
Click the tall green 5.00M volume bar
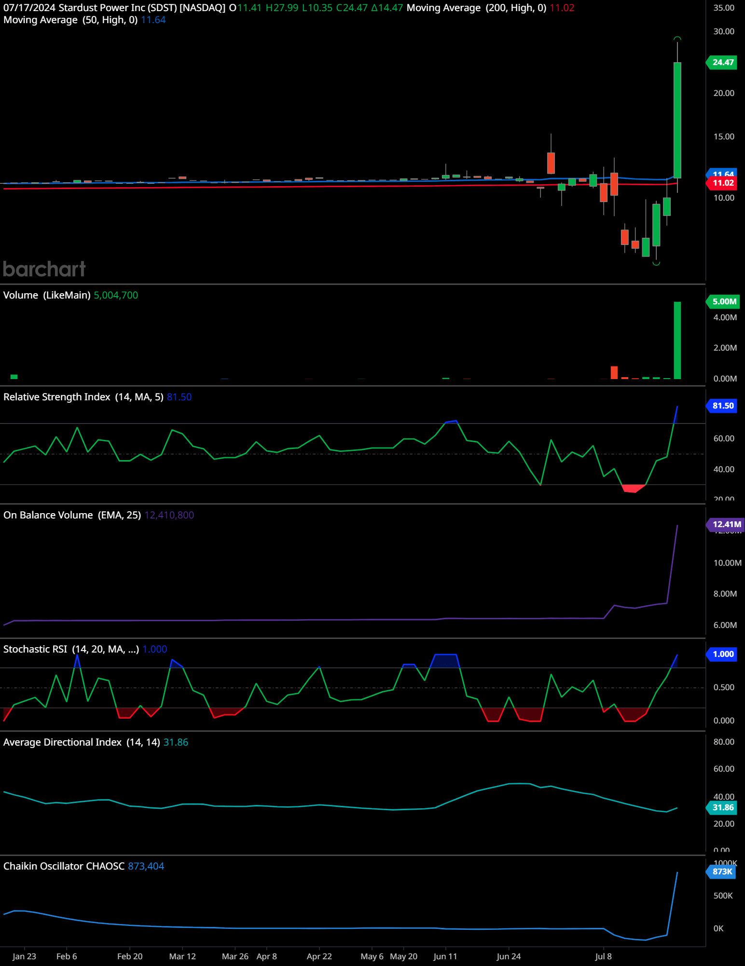pos(677,340)
